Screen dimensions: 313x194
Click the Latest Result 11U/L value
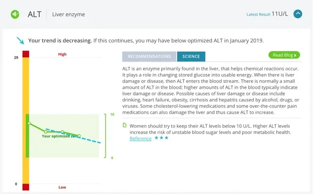point(280,14)
